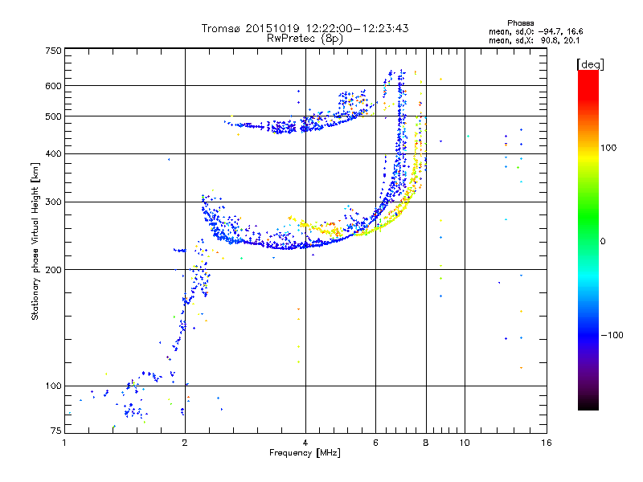Click the "[deg]" colorbar unit label
This screenshot has height=482, width=643.
click(590, 64)
